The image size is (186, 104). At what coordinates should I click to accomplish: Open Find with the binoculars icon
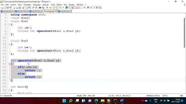(40, 8)
